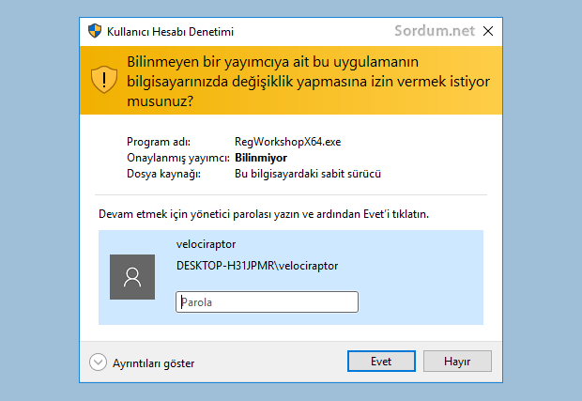This screenshot has height=401, width=582.
Task: Click the 'Onaylanmış yayımcı:' label
Action: tap(178, 158)
